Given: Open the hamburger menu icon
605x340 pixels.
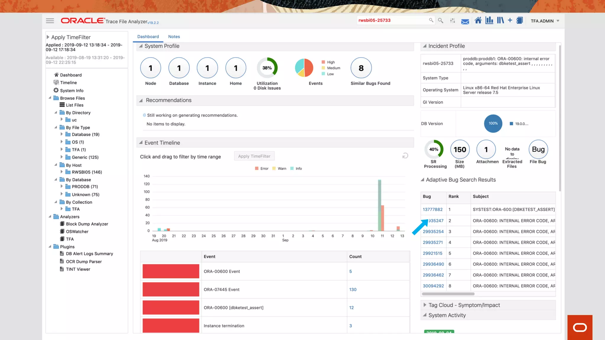Looking at the screenshot, I should [50, 21].
